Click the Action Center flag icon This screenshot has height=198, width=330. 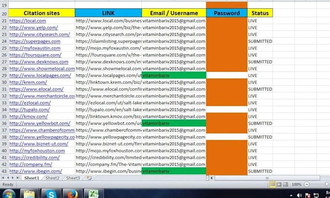(x=308, y=195)
